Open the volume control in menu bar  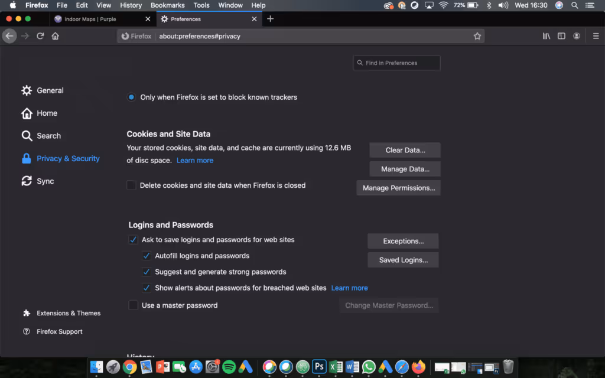(503, 5)
